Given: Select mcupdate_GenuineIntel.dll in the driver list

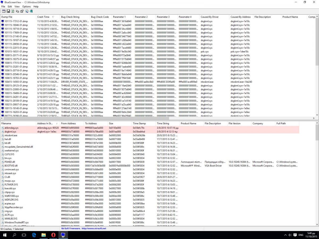Looking at the screenshot, I should coord(149,147).
